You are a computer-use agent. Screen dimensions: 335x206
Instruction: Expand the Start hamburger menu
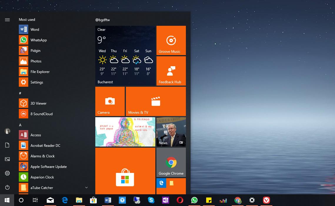coord(7,20)
